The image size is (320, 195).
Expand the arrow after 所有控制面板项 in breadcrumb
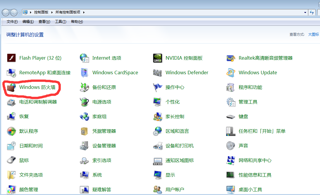click(84, 13)
